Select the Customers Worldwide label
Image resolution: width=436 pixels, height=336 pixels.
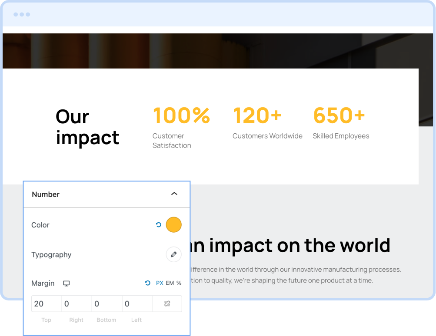tap(267, 136)
